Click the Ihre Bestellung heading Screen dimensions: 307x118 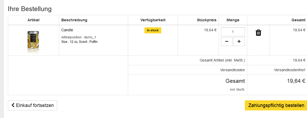tap(30, 9)
